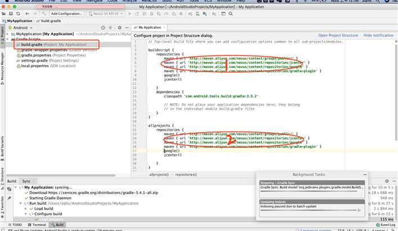
Task: Expand the Load build node
Action: [x=26, y=209]
